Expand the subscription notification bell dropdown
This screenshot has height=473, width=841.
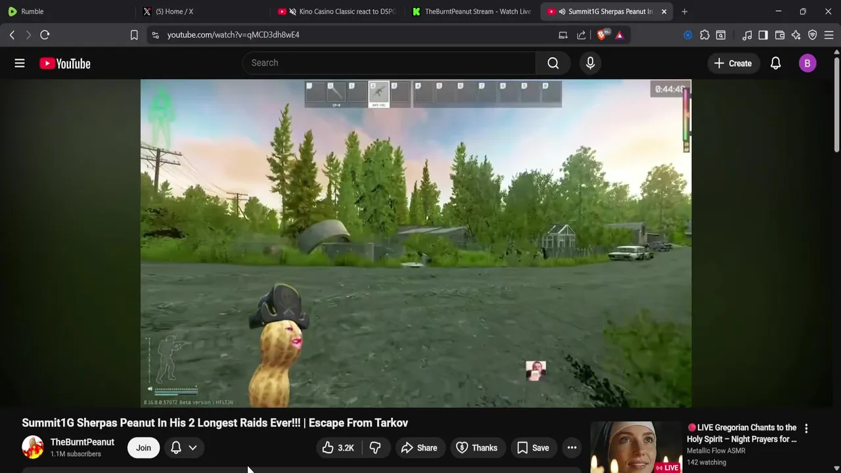click(184, 448)
